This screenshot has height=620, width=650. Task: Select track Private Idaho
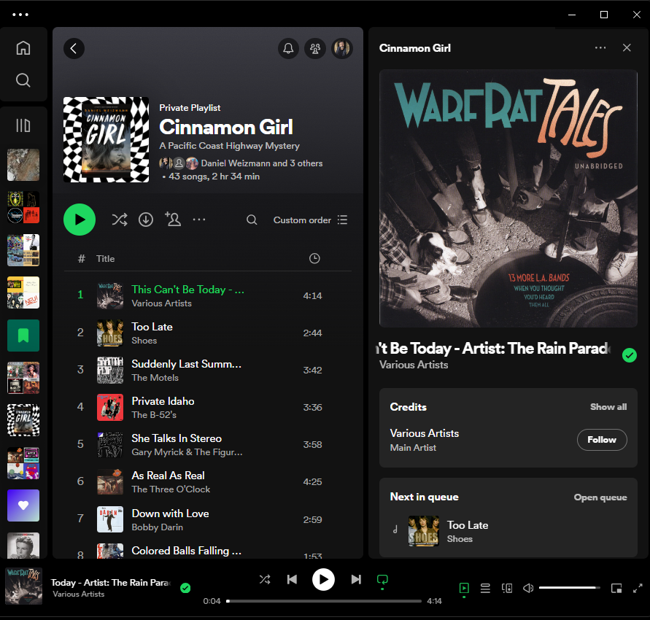pos(207,408)
